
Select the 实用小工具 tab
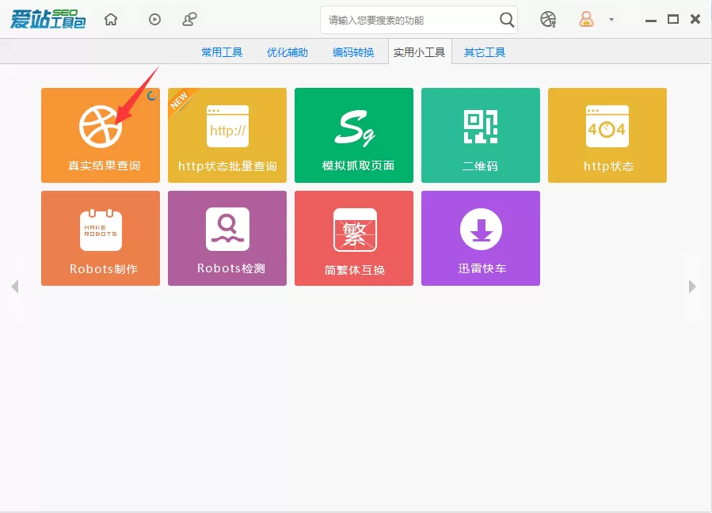pyautogui.click(x=420, y=51)
